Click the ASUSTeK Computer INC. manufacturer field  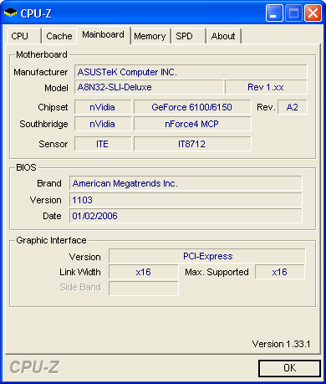191,72
